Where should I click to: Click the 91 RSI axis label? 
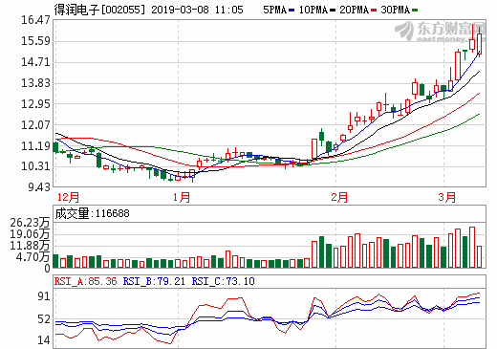coord(44,296)
